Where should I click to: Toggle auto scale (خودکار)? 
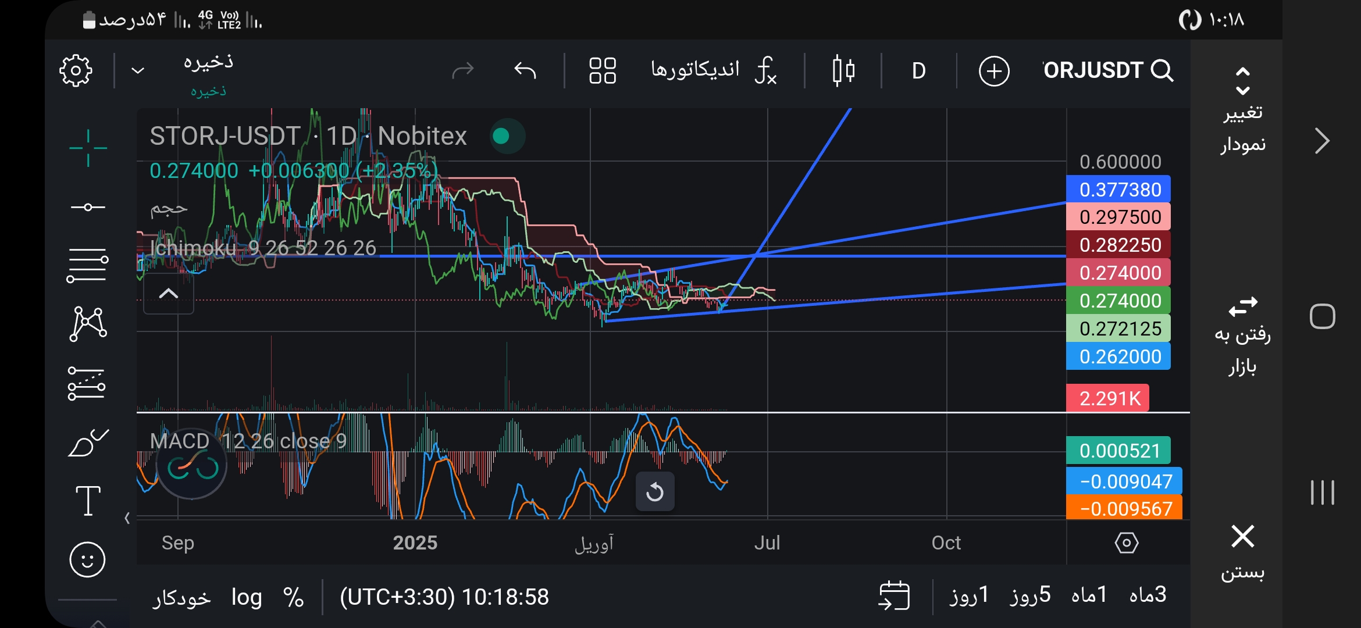click(x=181, y=597)
